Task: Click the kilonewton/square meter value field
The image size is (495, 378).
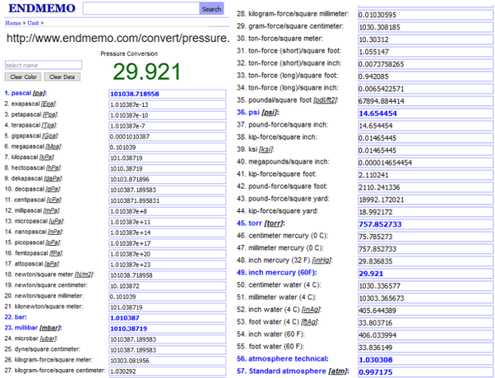Action: tap(167, 307)
